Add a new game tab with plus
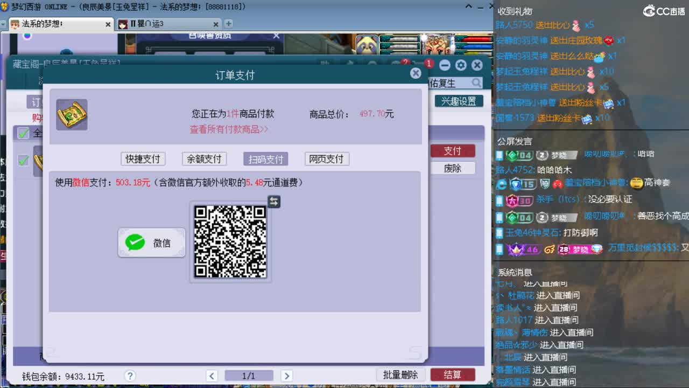The height and width of the screenshot is (388, 689). (228, 24)
